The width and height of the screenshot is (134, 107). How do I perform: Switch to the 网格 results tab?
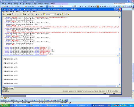pyautogui.click(x=5, y=88)
